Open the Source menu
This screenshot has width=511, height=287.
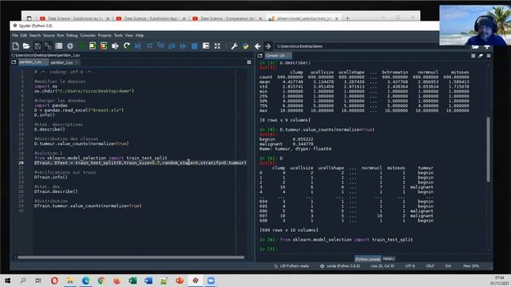click(x=49, y=35)
